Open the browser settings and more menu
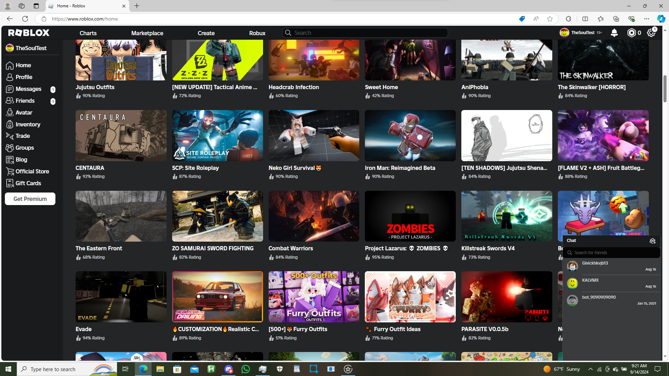This screenshot has height=376, width=669. [647, 19]
